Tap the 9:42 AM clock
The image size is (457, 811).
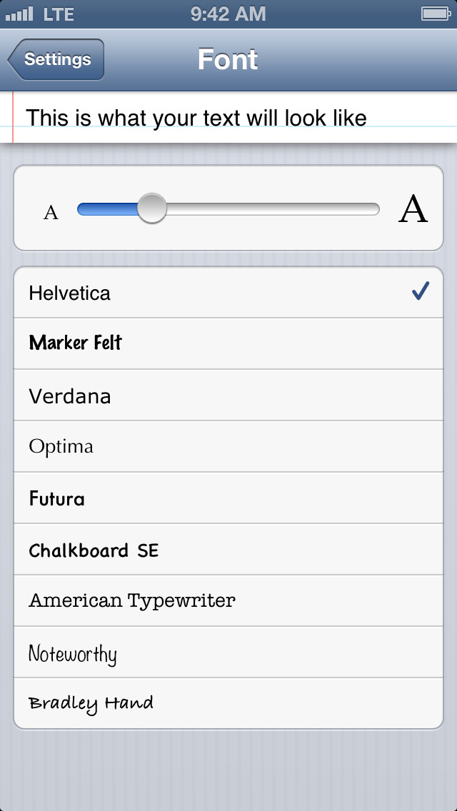228,14
